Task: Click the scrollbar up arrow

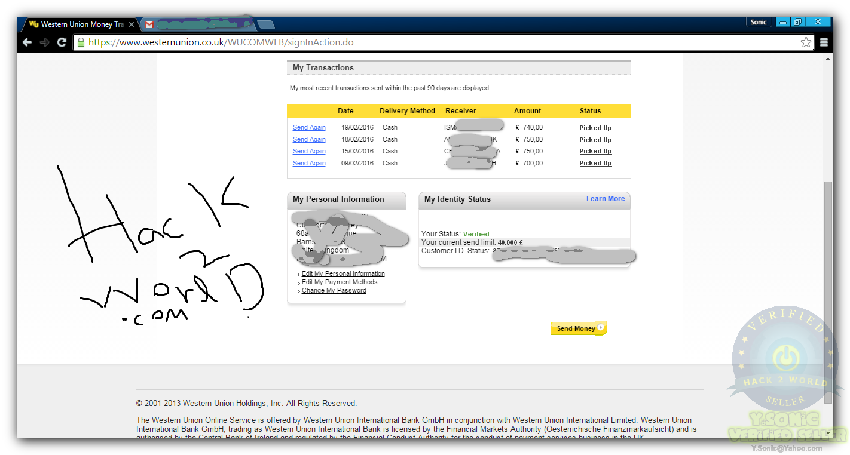Action: pos(828,59)
